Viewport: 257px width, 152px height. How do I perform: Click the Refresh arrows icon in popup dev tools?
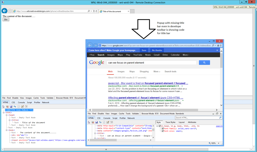(100, 122)
